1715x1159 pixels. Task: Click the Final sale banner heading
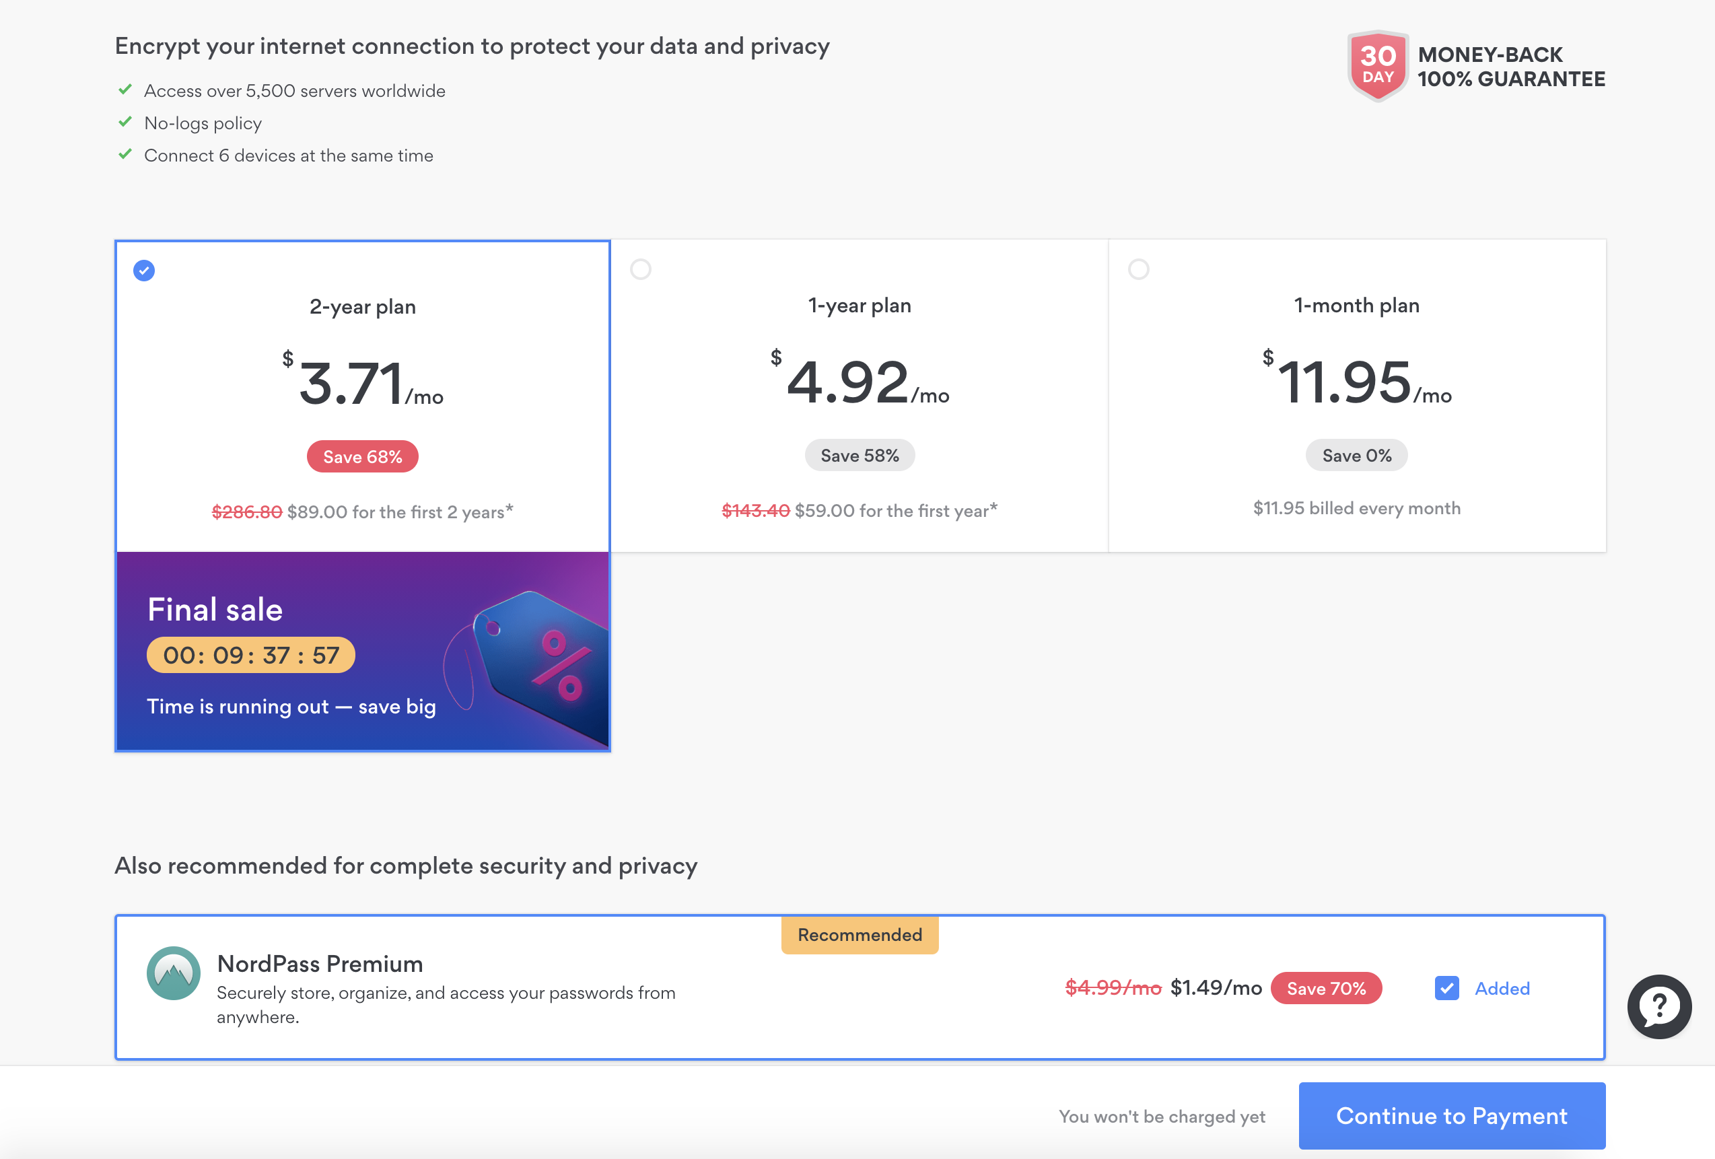215,609
